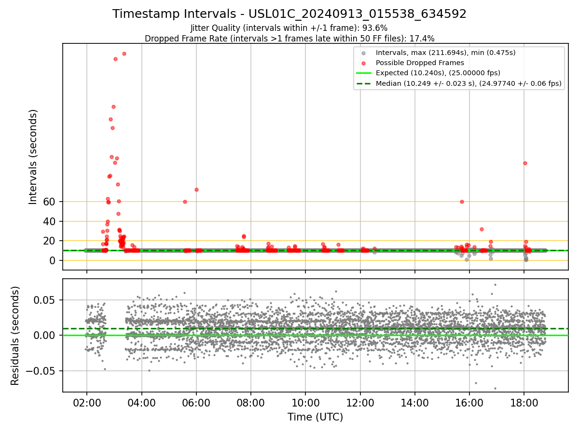The image size is (579, 434).
Task: Click the 'Time (UTC)' x-axis label
Action: coord(315,417)
